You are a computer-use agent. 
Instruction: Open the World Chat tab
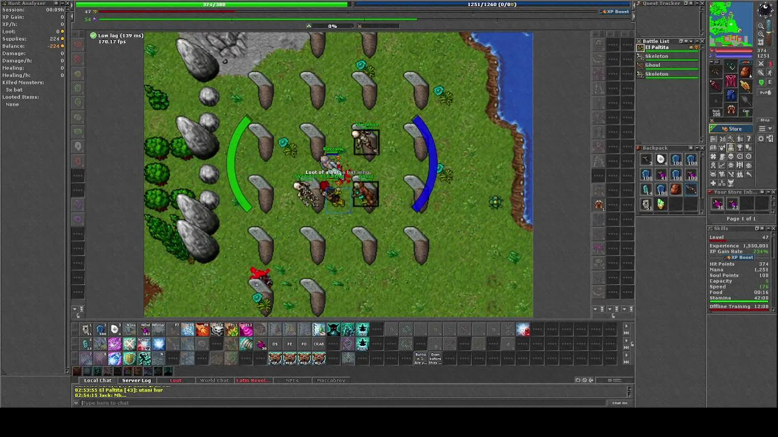(214, 381)
